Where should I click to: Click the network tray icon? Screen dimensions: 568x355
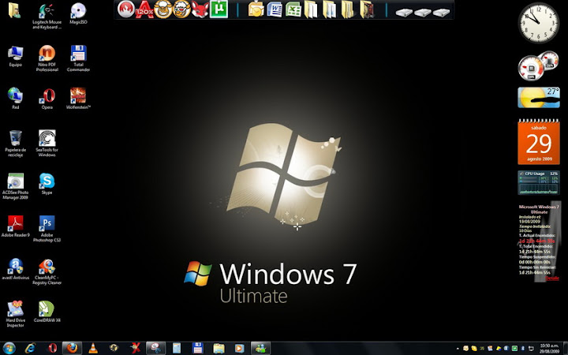(x=531, y=348)
